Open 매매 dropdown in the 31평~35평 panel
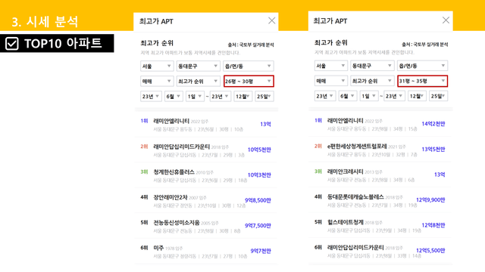 (x=330, y=81)
